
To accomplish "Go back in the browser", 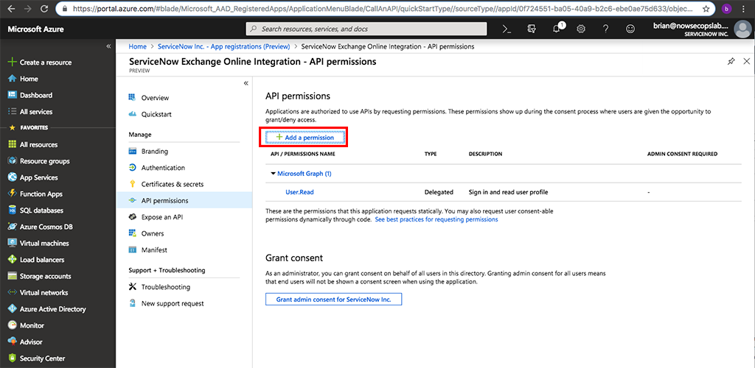I will pos(11,9).
